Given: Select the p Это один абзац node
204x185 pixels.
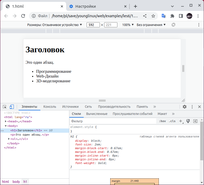Looking at the screenshot, I should pyautogui.click(x=30, y=135).
